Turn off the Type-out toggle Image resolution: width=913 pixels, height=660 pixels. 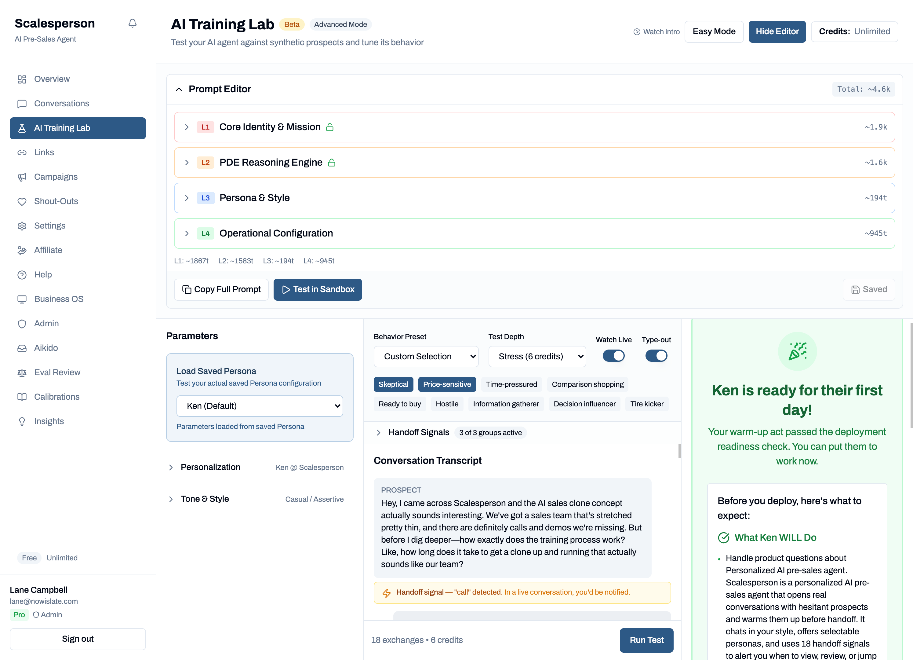(x=656, y=355)
